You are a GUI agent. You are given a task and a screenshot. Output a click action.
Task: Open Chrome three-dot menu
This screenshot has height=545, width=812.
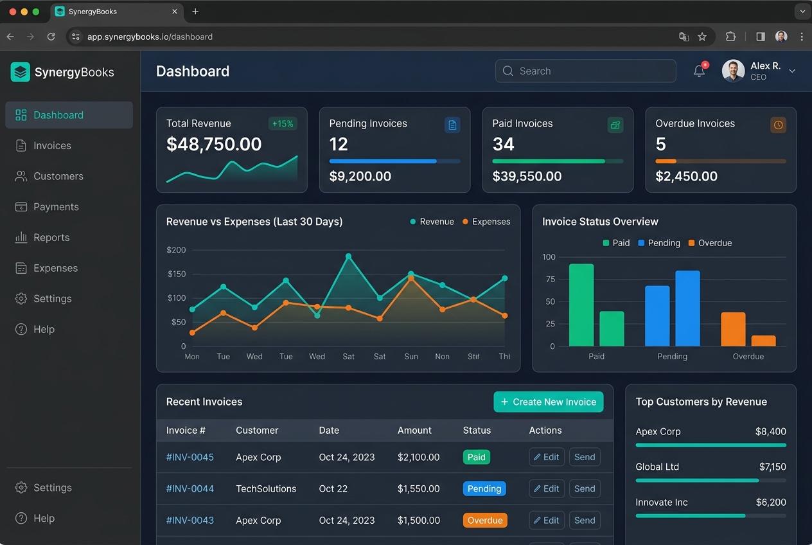[802, 37]
